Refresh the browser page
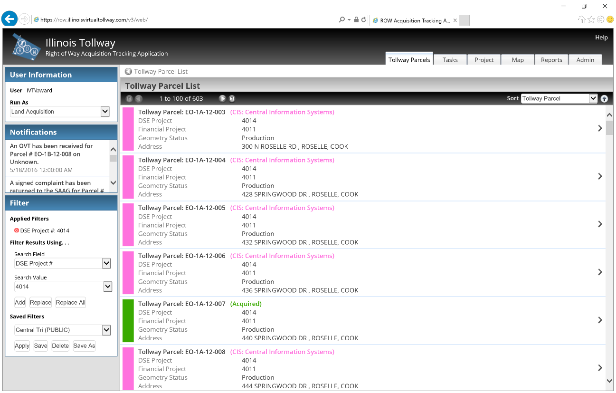The width and height of the screenshot is (616, 393). pyautogui.click(x=364, y=20)
